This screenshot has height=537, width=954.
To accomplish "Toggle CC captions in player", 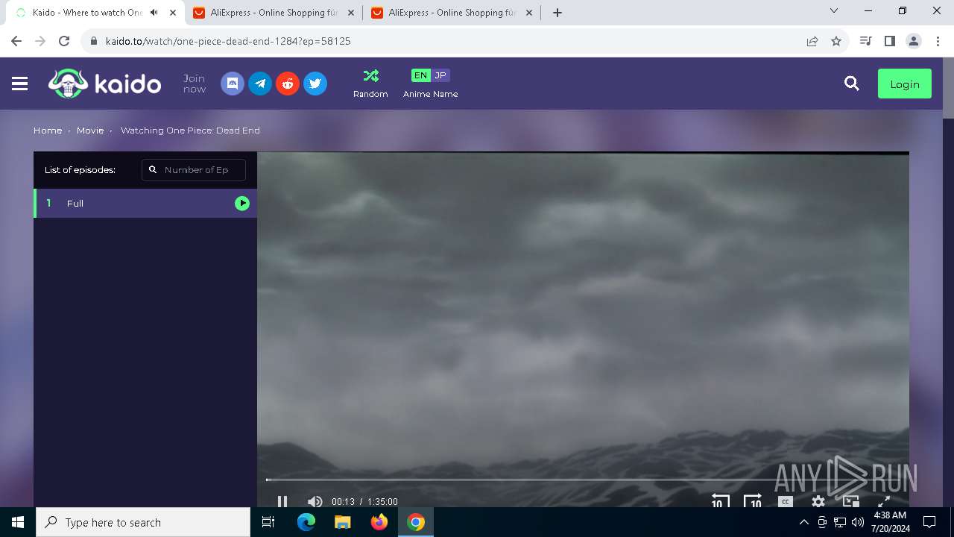I will click(x=785, y=502).
